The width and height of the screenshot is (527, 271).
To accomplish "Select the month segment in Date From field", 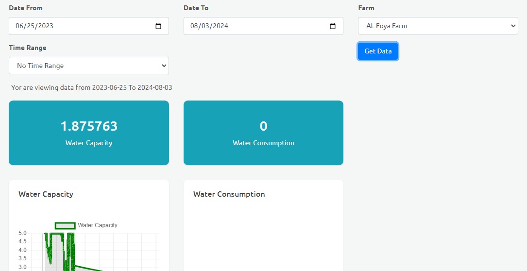I will click(20, 26).
